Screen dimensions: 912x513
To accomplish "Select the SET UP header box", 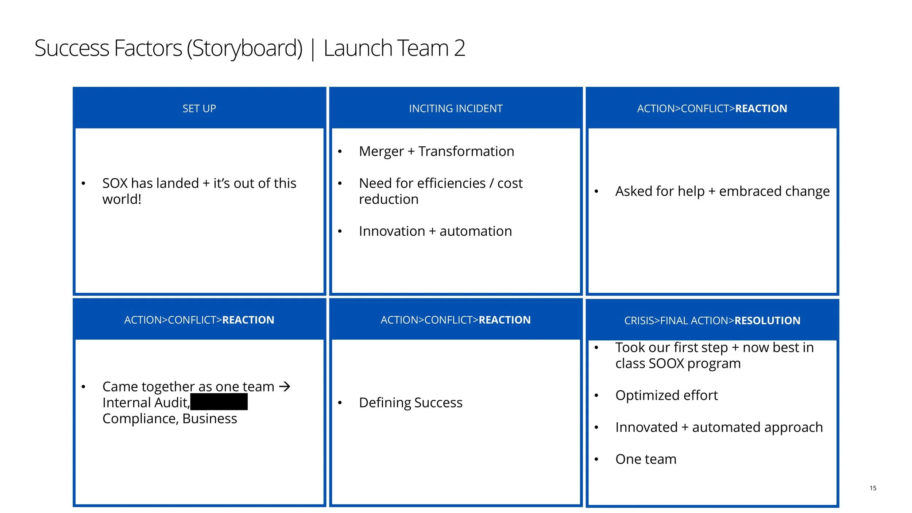I will 199,108.
